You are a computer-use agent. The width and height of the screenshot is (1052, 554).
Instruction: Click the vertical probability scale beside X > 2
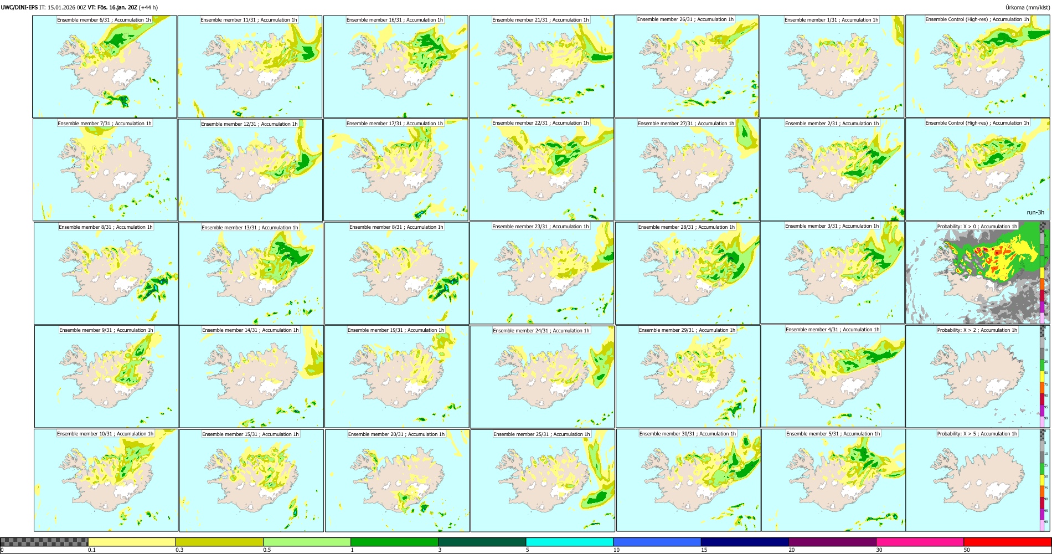point(1043,377)
